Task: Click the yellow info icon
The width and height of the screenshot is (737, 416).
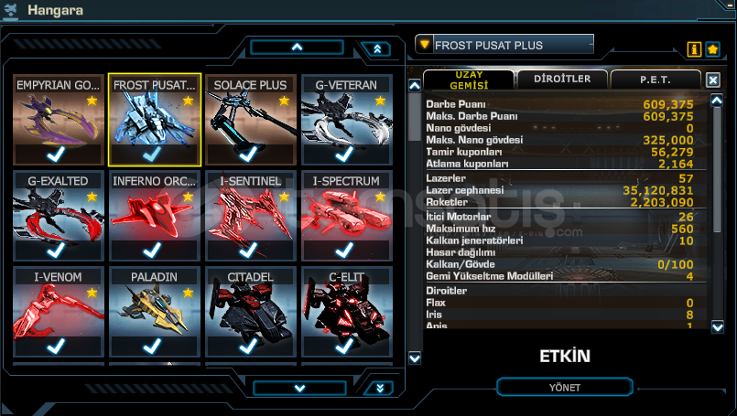Action: tap(694, 48)
